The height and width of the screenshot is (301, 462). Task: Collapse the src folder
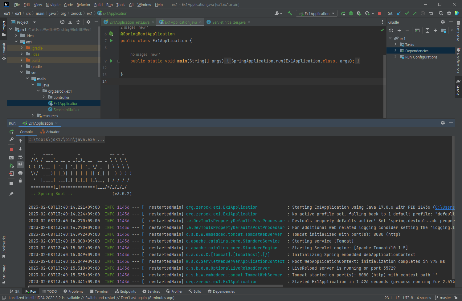coord(22,72)
